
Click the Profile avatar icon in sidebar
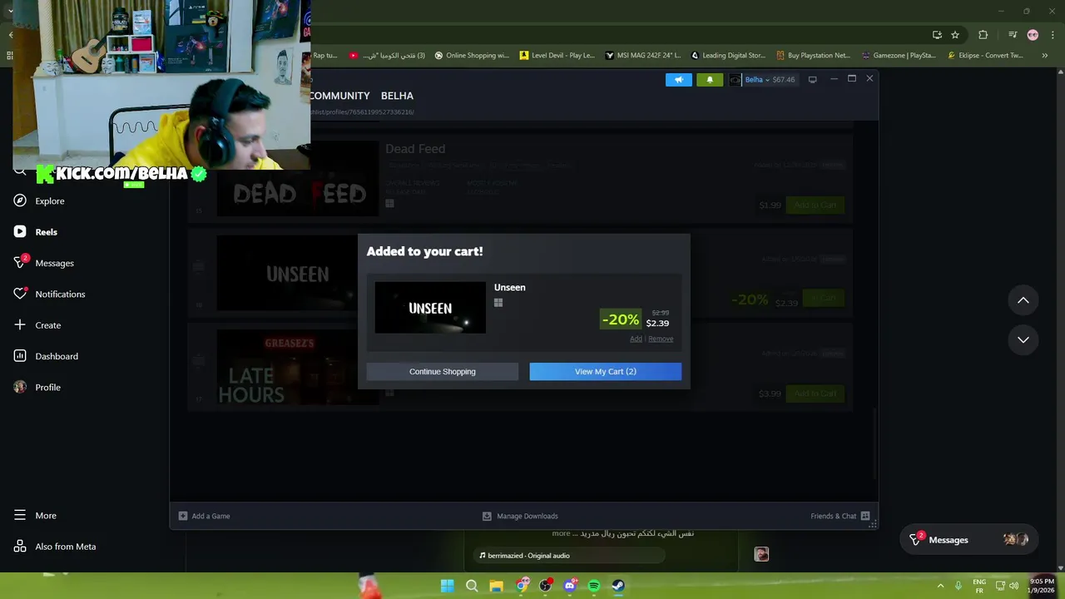coord(20,387)
